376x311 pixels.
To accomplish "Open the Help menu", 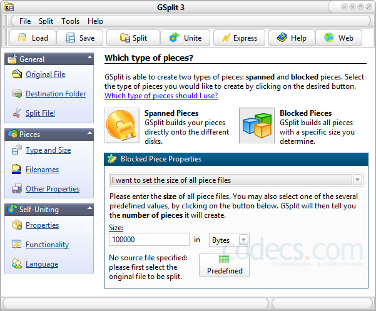I will point(95,21).
